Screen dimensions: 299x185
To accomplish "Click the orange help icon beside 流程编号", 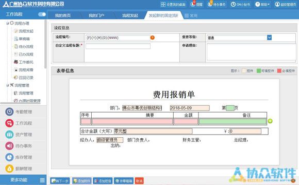I will point(153,38).
